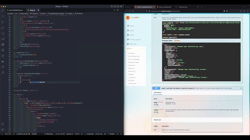The image size is (250, 140).
Task: Select the Example Value view
Action: click(x=167, y=40)
